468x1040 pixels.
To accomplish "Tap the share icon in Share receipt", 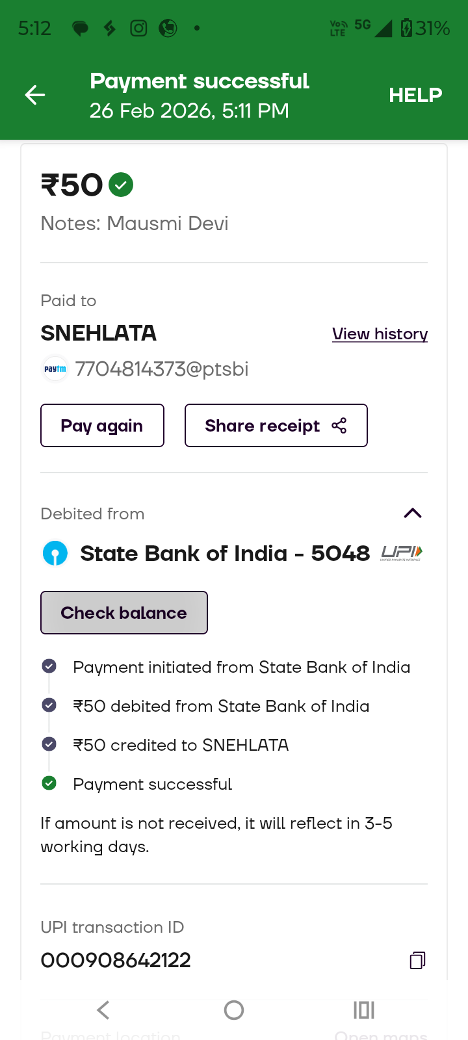I will [339, 426].
